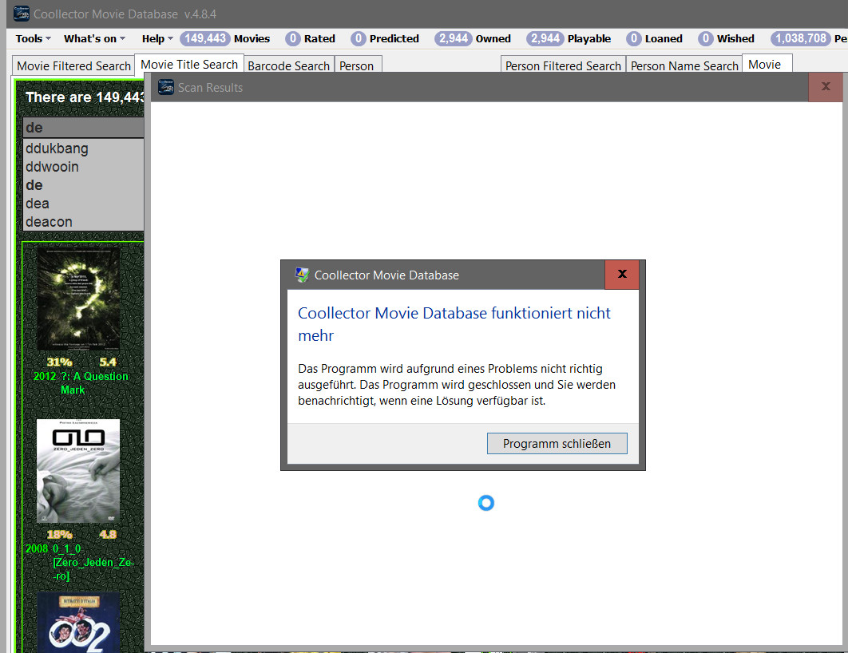Click the 0 Wished counter

(727, 38)
